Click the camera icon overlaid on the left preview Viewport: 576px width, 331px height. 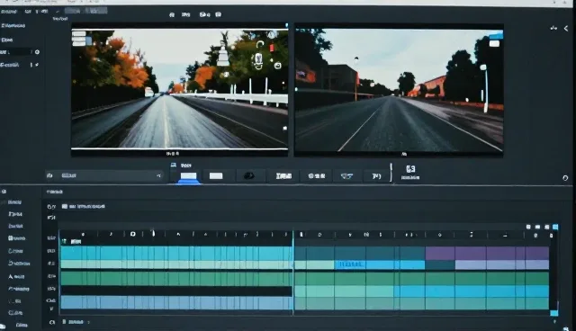[x=278, y=66]
